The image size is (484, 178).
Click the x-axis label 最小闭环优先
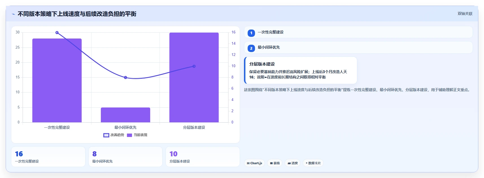[125, 127]
